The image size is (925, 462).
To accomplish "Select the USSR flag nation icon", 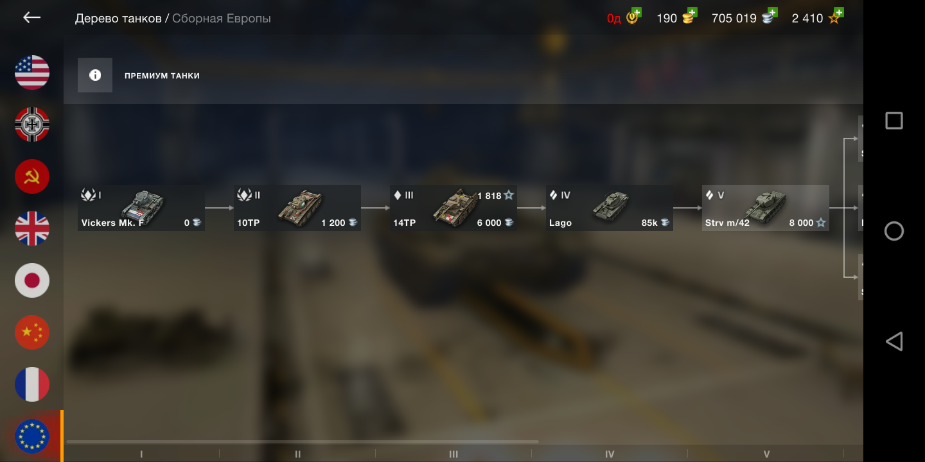I will point(32,176).
